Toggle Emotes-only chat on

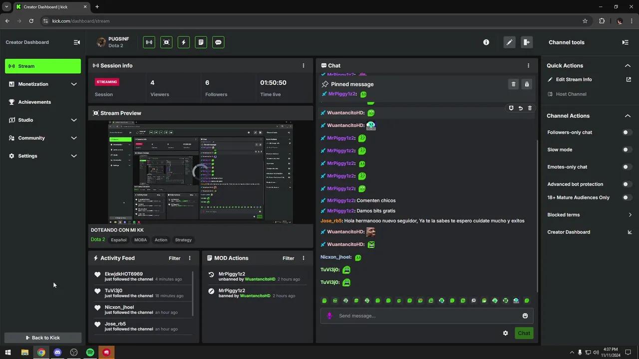coord(627,167)
